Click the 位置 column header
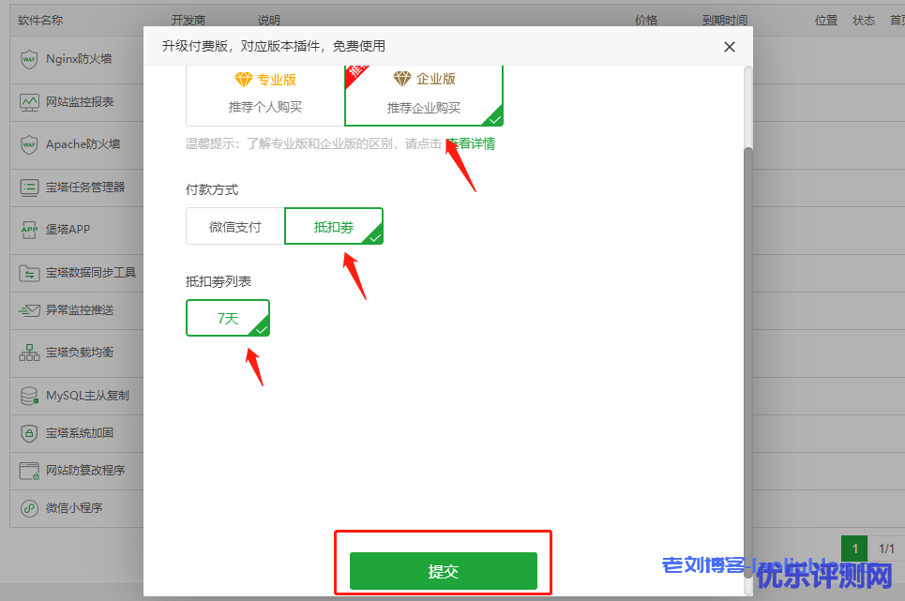905x601 pixels. coord(826,21)
